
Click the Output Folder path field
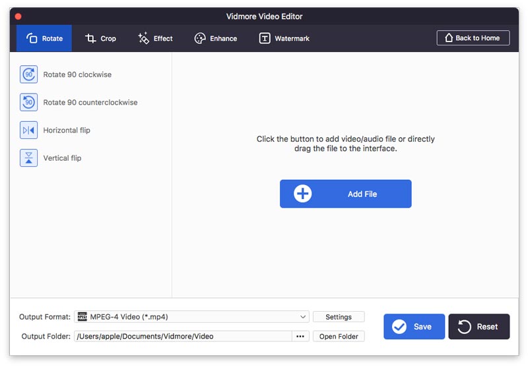click(183, 337)
